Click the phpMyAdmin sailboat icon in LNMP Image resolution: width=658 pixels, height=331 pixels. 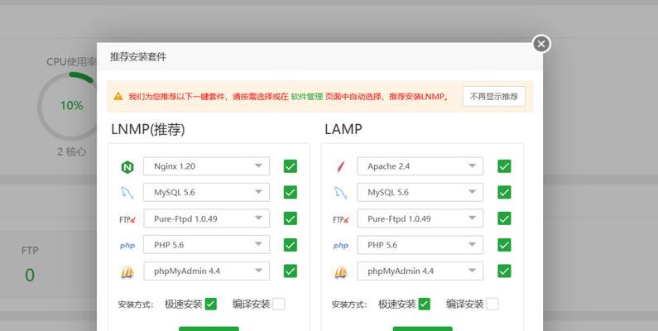[x=127, y=272]
